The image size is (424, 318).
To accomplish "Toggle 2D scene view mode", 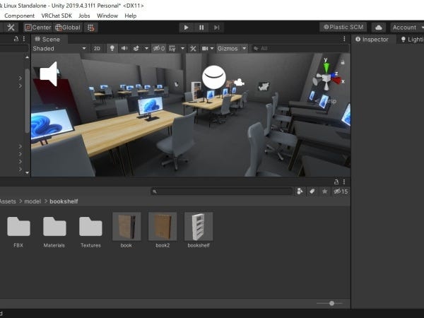I will coord(97,49).
